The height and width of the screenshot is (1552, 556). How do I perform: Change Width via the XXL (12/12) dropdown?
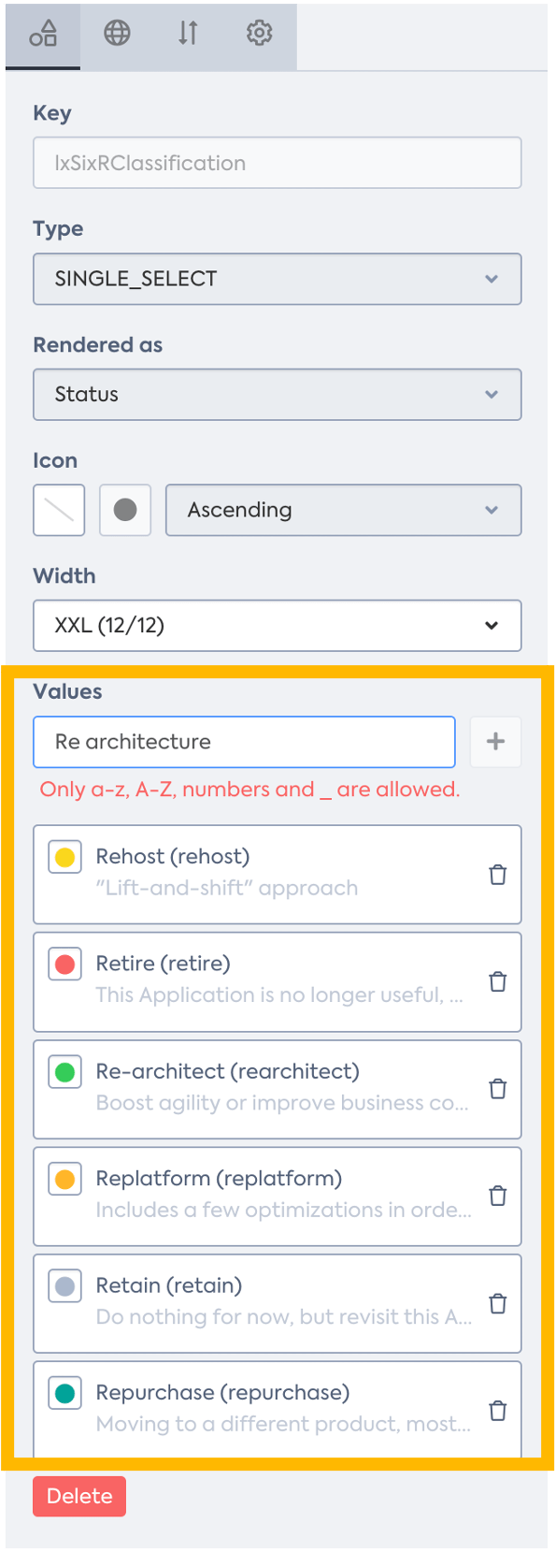(277, 625)
